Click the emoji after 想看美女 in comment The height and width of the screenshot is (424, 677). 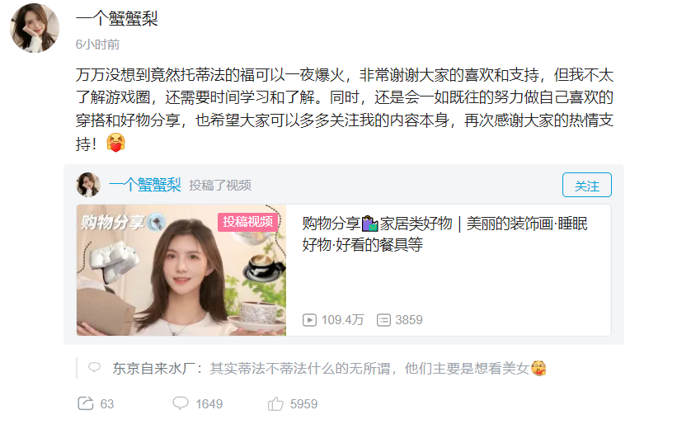coord(538,368)
